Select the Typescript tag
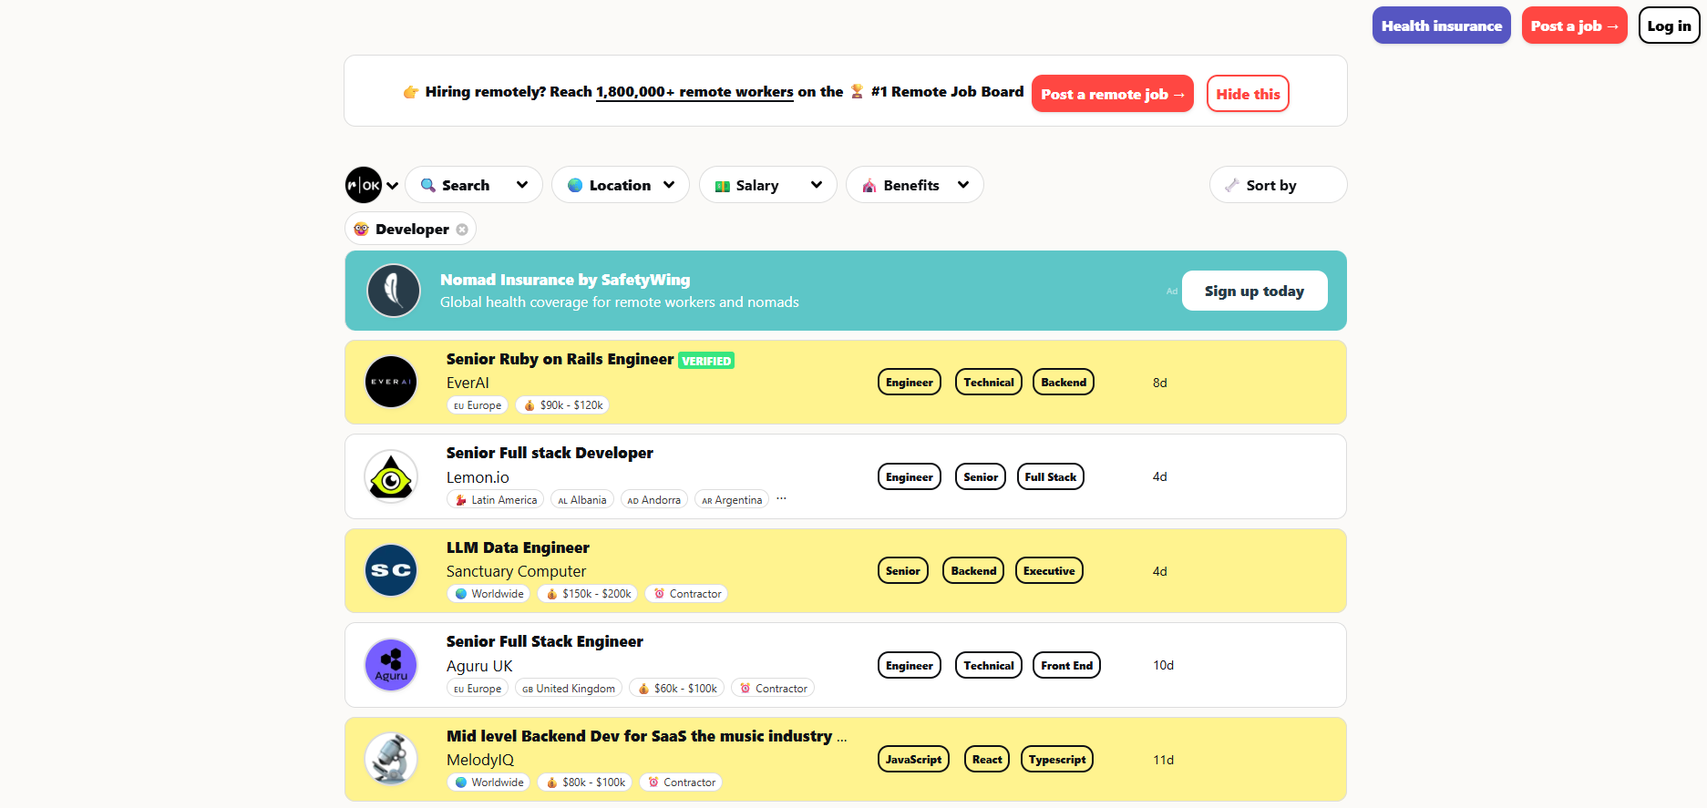Screen dimensions: 1707x808 coord(1057,760)
